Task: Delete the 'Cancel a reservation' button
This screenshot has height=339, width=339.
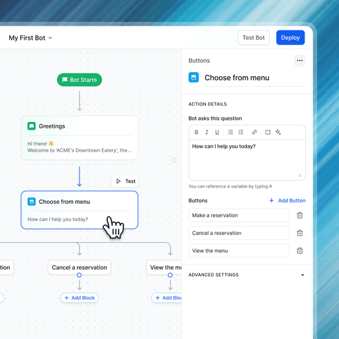Action: 300,233
